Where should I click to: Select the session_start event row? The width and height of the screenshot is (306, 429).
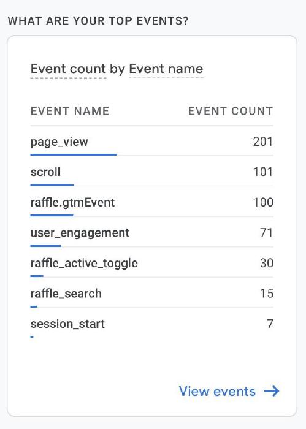tap(151, 324)
